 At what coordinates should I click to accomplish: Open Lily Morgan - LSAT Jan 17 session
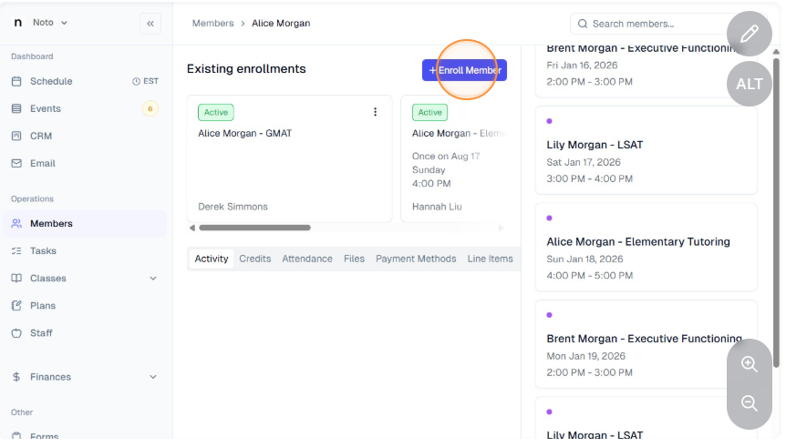coord(646,150)
